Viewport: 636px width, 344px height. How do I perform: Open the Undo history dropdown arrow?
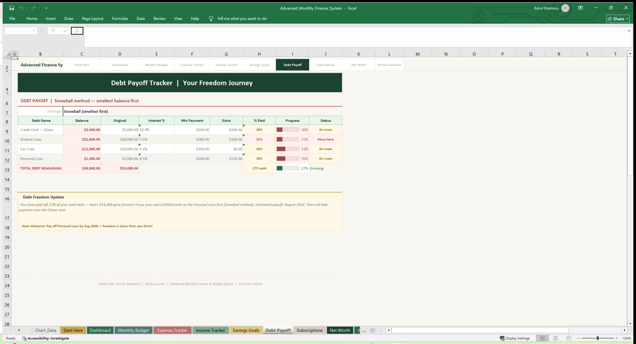click(27, 8)
